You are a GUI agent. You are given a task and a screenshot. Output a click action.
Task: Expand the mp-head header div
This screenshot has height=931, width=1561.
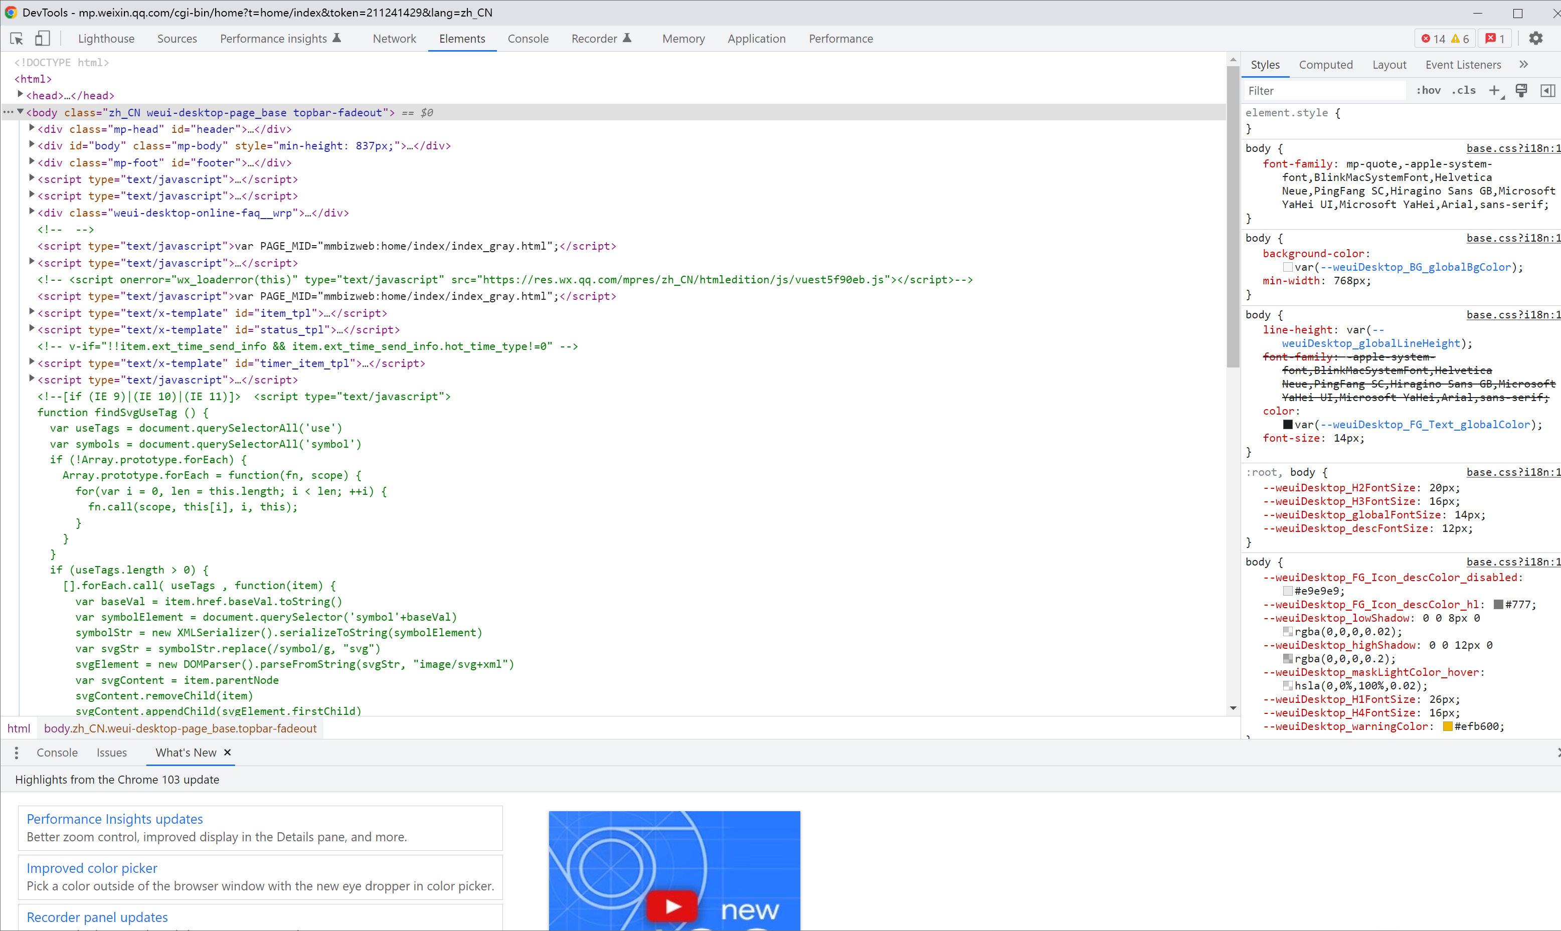(32, 128)
